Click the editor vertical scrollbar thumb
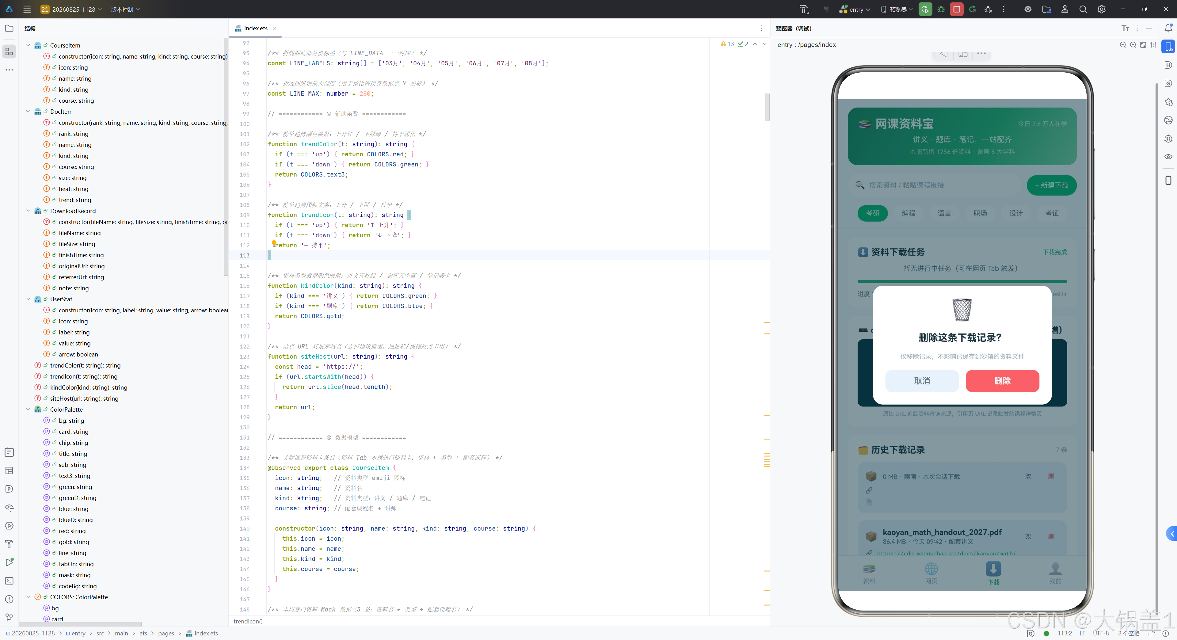Screen dimensions: 1177x640 [767, 107]
